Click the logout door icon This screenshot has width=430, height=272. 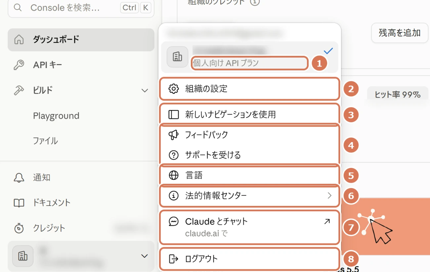pos(174,259)
